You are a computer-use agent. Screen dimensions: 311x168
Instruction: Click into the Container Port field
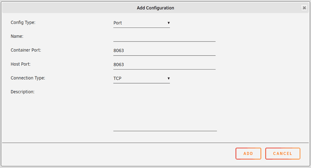pos(164,51)
